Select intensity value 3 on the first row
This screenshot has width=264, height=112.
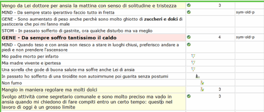coord(220,5)
